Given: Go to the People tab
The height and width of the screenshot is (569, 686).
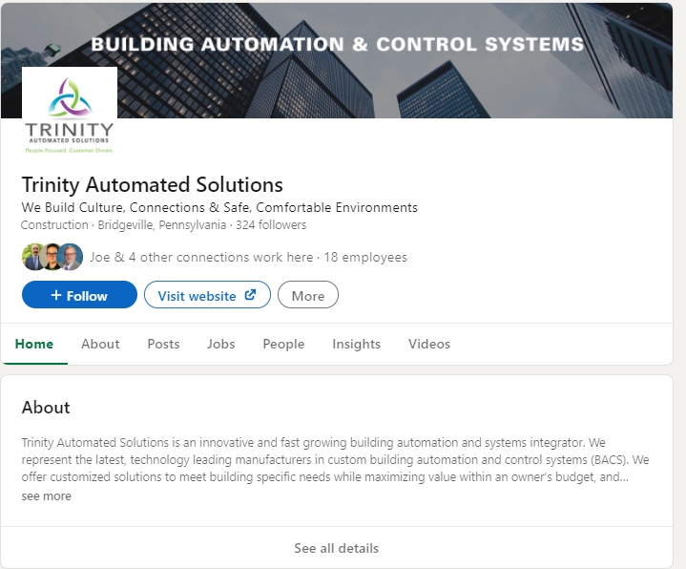Looking at the screenshot, I should (x=283, y=344).
